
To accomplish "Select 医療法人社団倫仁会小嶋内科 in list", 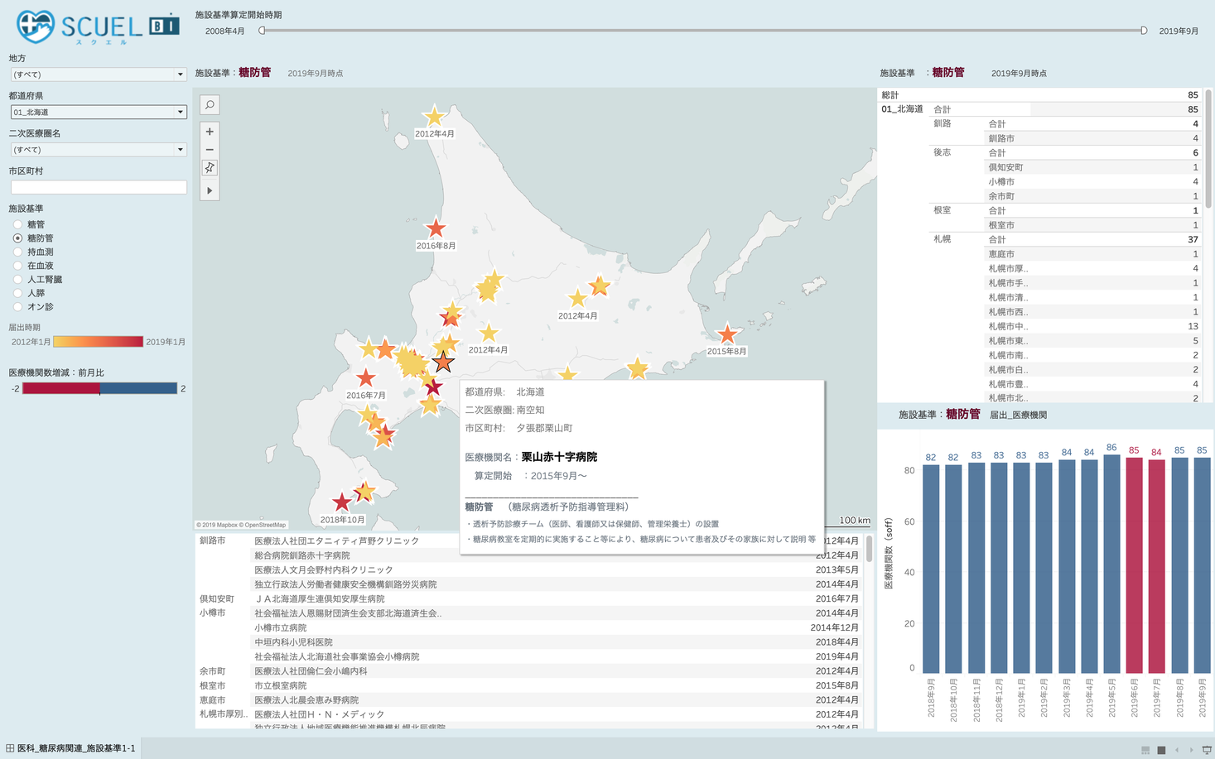I will [x=311, y=671].
